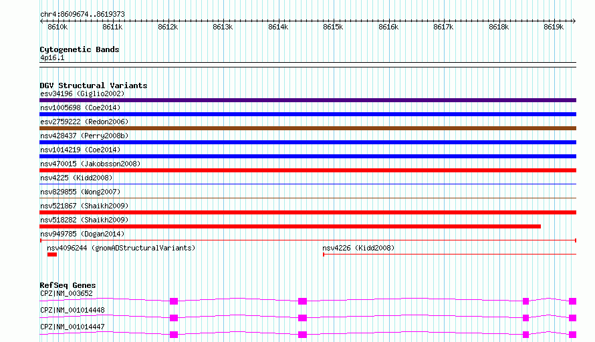Click the CPZ|NM_003652 exon near 8612k
595x342 pixels.
(x=174, y=301)
